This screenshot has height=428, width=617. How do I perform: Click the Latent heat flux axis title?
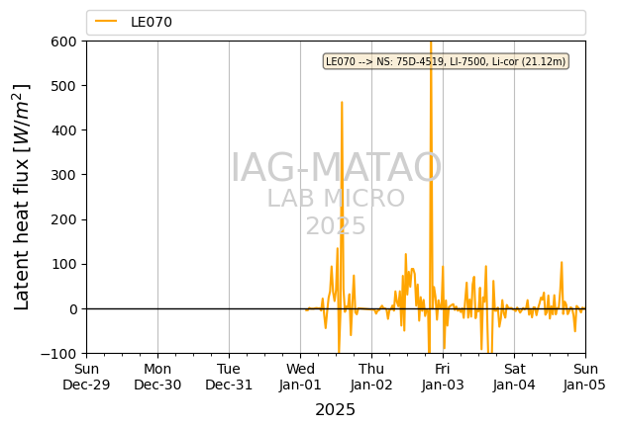pyautogui.click(x=22, y=197)
